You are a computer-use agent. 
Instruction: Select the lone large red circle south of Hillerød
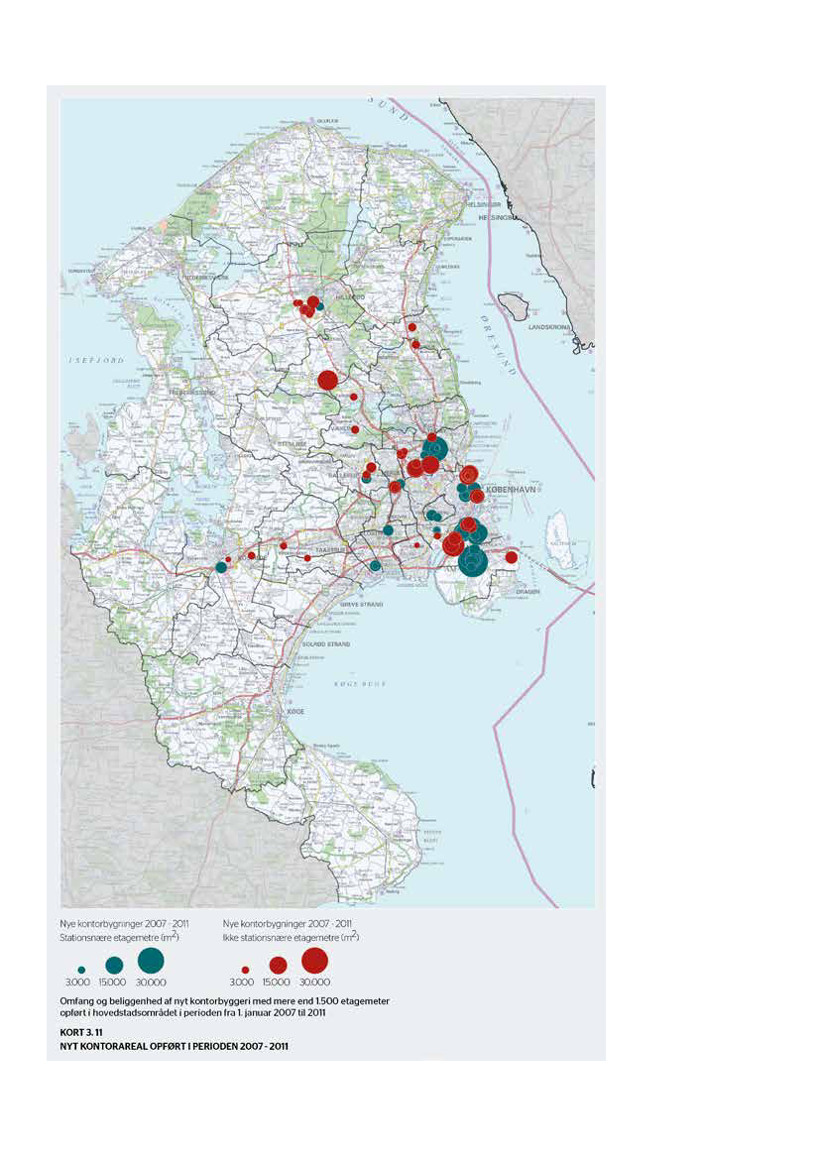coord(327,380)
